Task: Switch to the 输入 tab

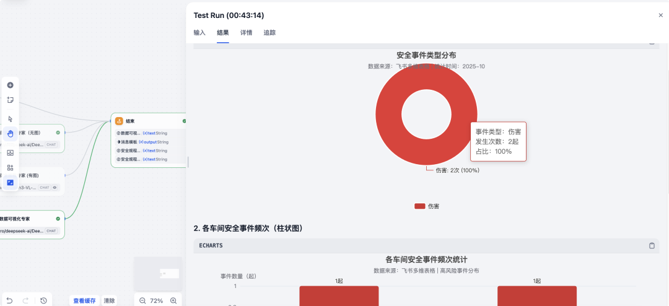Action: [x=199, y=32]
